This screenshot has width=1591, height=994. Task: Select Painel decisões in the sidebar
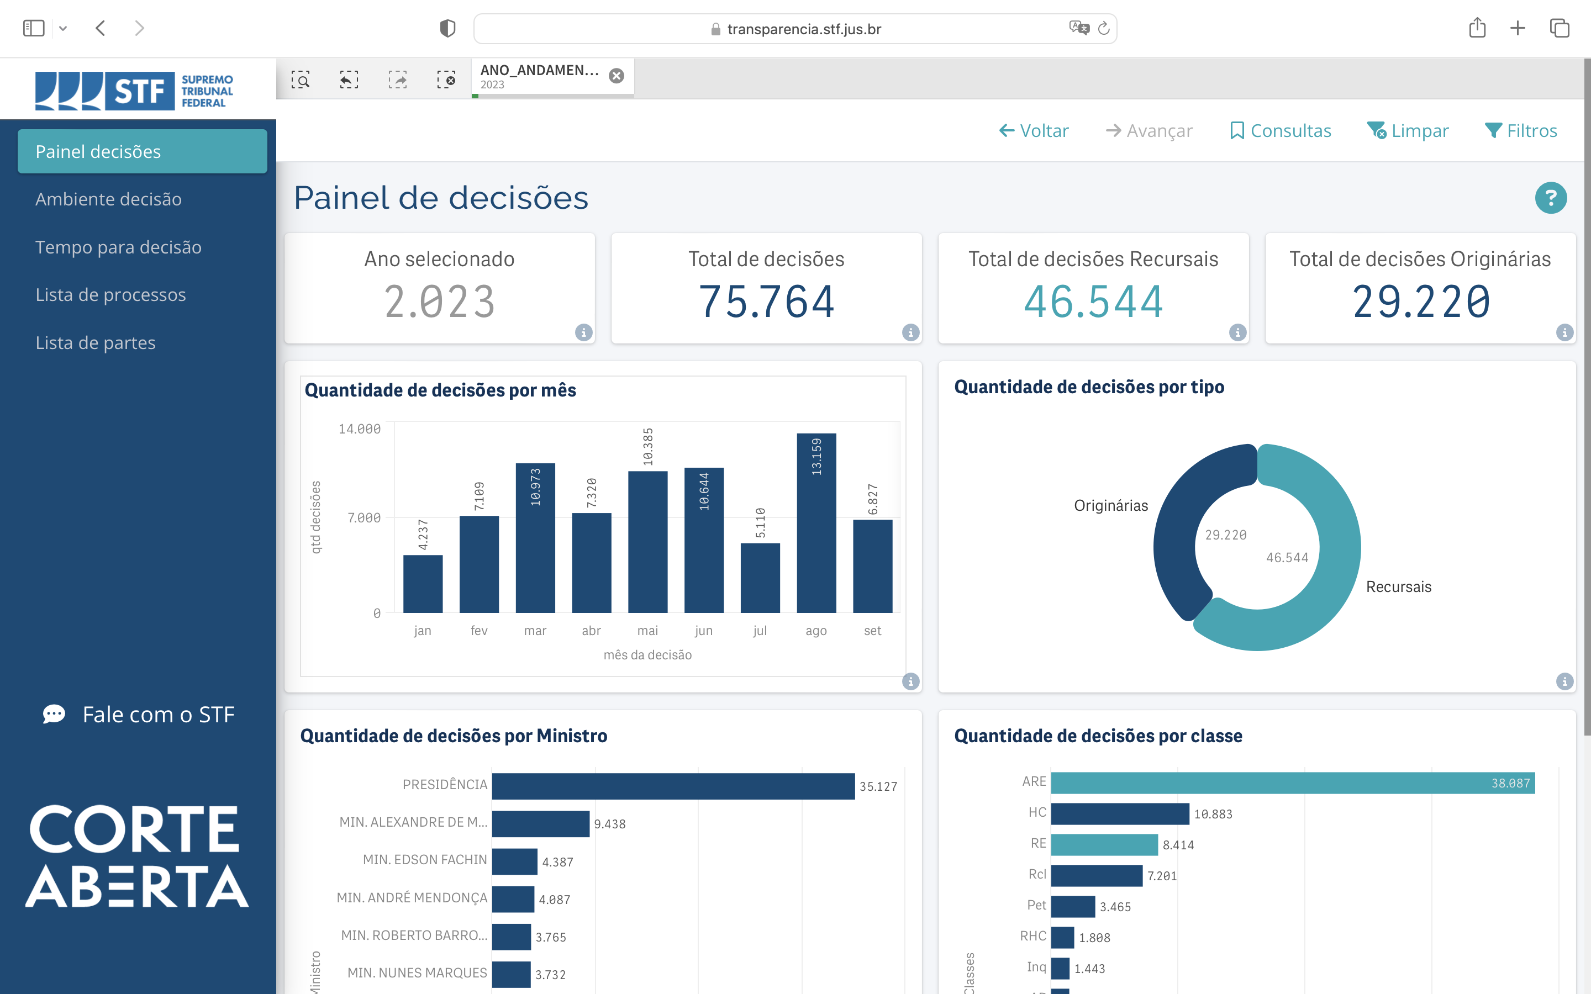tap(142, 151)
